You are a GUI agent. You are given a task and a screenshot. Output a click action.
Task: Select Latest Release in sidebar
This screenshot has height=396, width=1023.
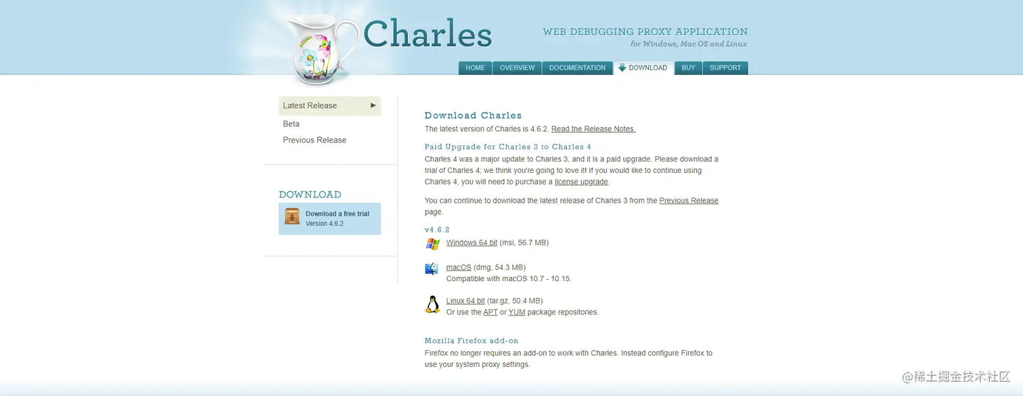(329, 105)
